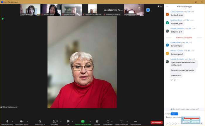Type in the chat message input field
The height and width of the screenshot is (126, 205).
click(173, 117)
